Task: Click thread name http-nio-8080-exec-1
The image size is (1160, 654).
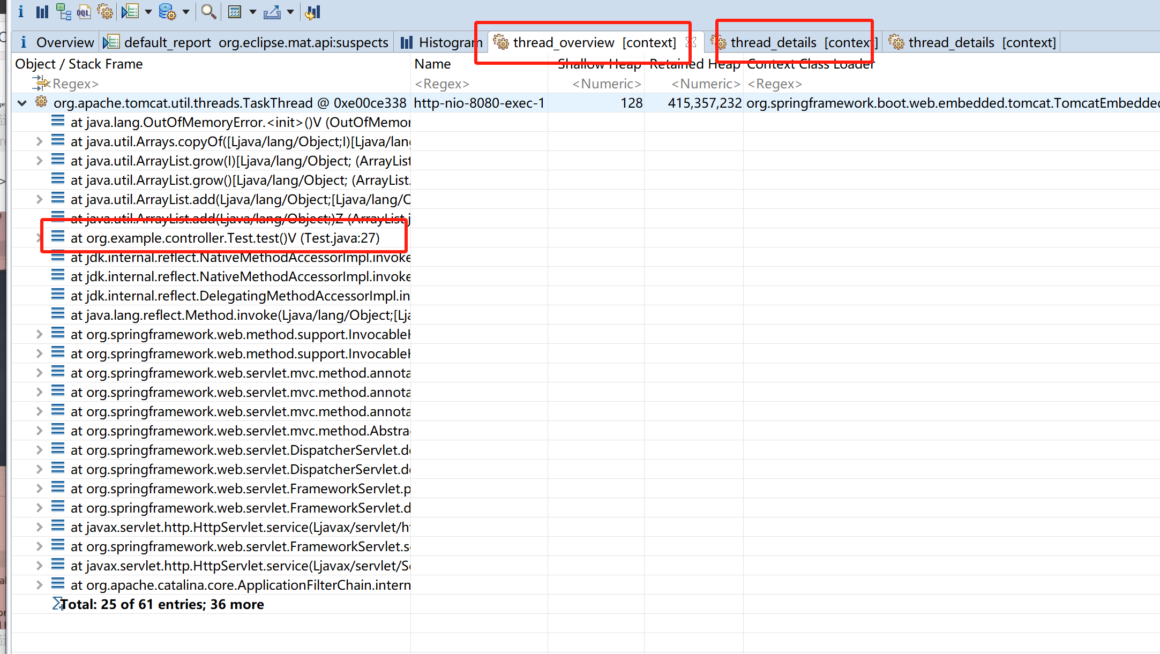Action: [479, 103]
